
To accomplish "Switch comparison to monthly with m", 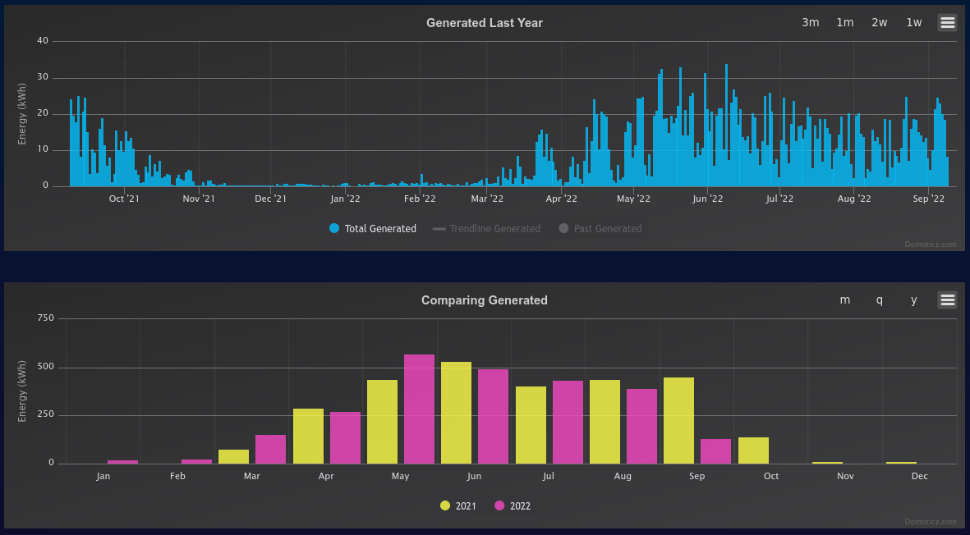I will pyautogui.click(x=845, y=300).
